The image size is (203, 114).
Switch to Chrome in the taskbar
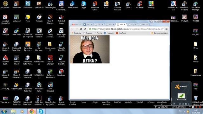coord(32,111)
